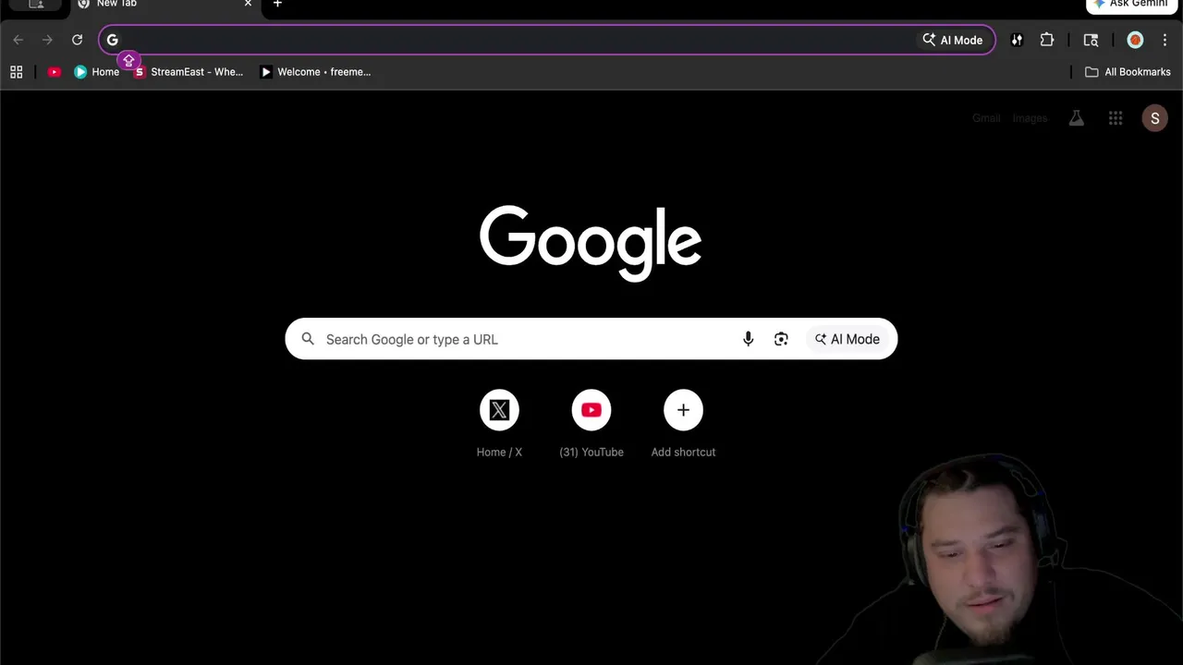Open the sliders extension icon in toolbar
Viewport: 1183px width, 665px height.
1017,40
